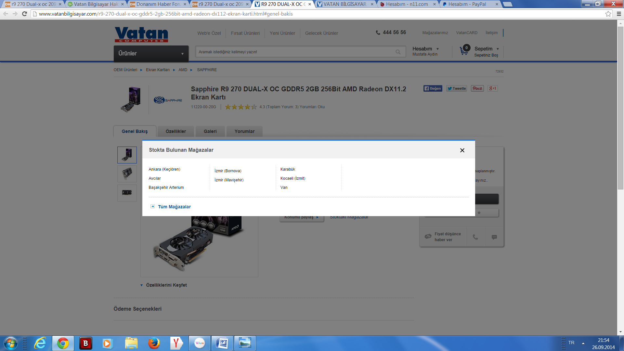Image resolution: width=624 pixels, height=351 pixels.
Task: Switch to Hesabım - PayPal browser tab
Action: click(x=470, y=4)
